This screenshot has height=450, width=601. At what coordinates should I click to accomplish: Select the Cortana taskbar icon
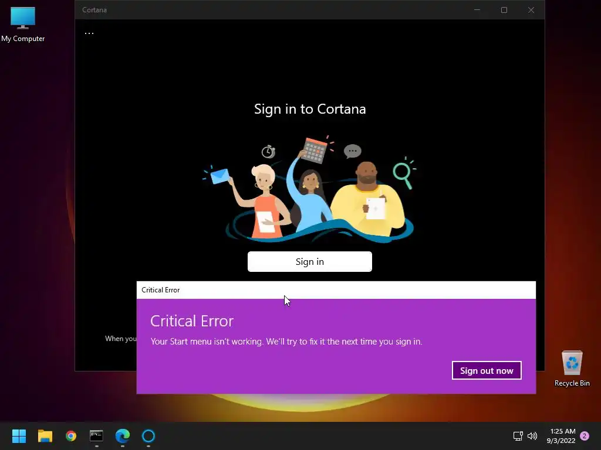(x=148, y=436)
